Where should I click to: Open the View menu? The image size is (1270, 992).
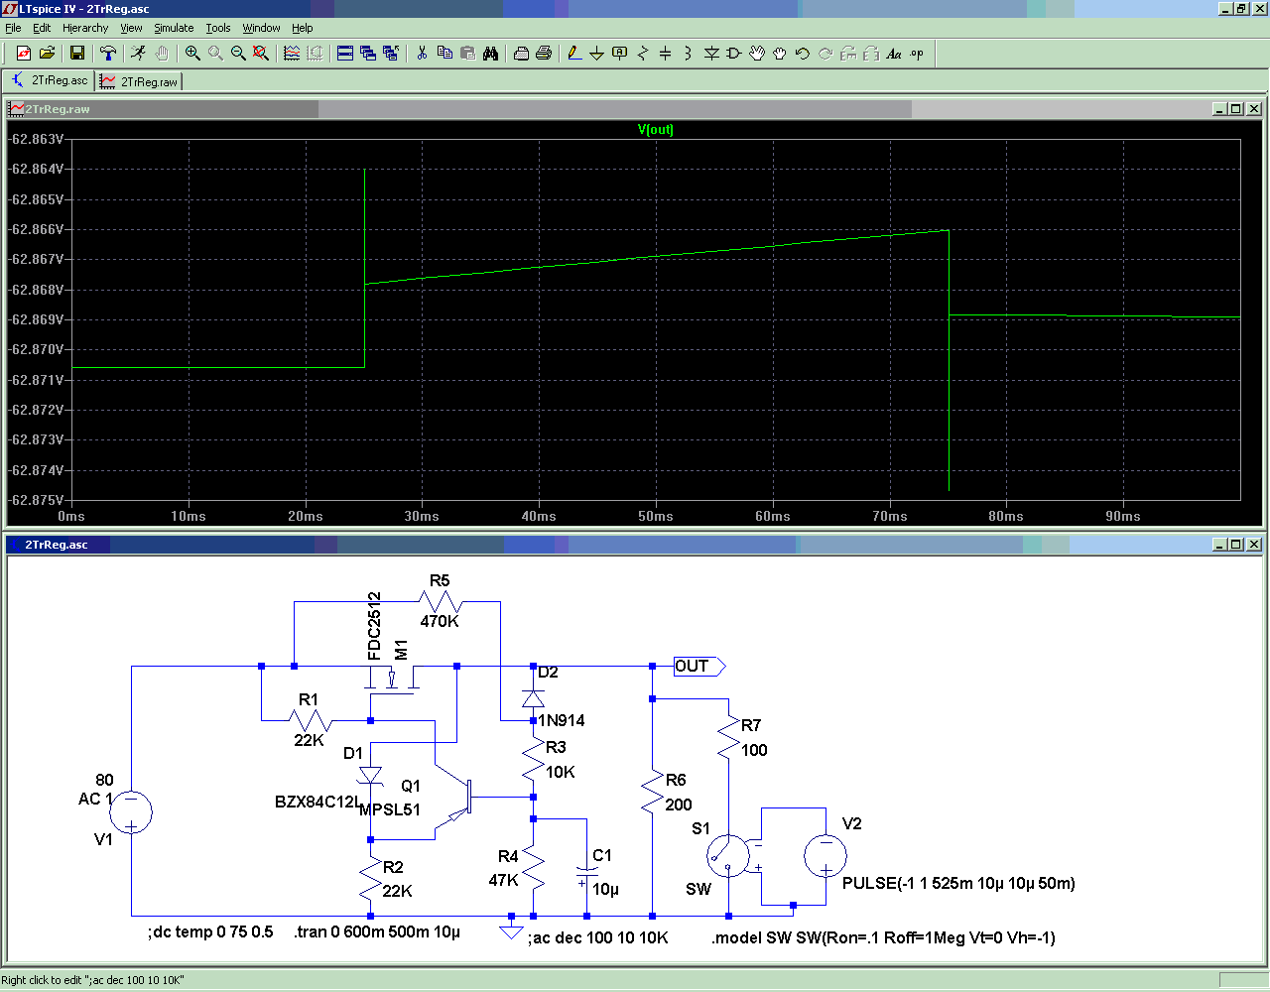pos(131,28)
